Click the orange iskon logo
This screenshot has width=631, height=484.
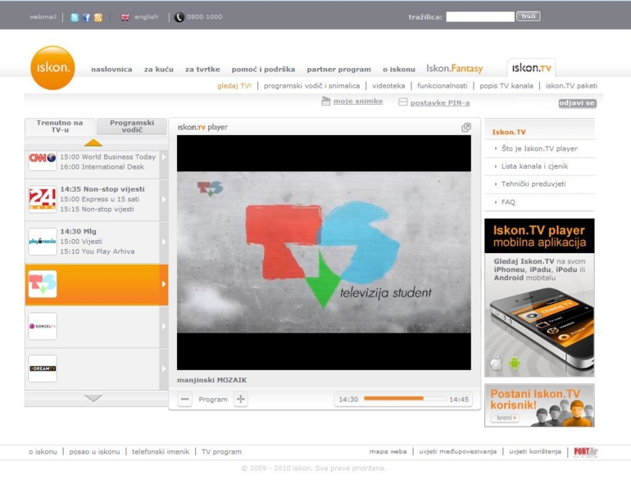click(x=52, y=68)
